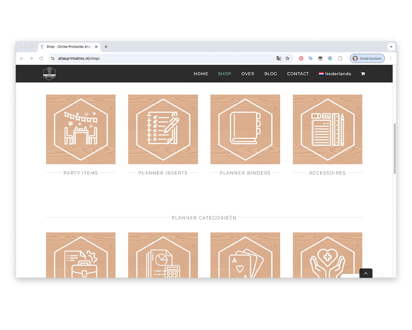Open the Party Items category tile
Screen dimensions: 412x330
(81, 130)
